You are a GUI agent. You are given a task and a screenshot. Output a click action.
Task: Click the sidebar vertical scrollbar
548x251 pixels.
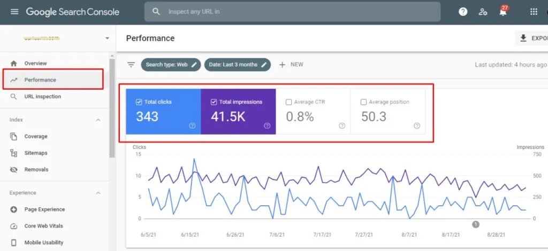(112, 108)
